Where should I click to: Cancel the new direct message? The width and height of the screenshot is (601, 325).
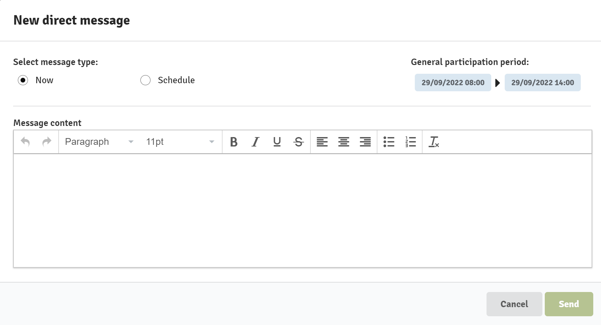tap(514, 304)
